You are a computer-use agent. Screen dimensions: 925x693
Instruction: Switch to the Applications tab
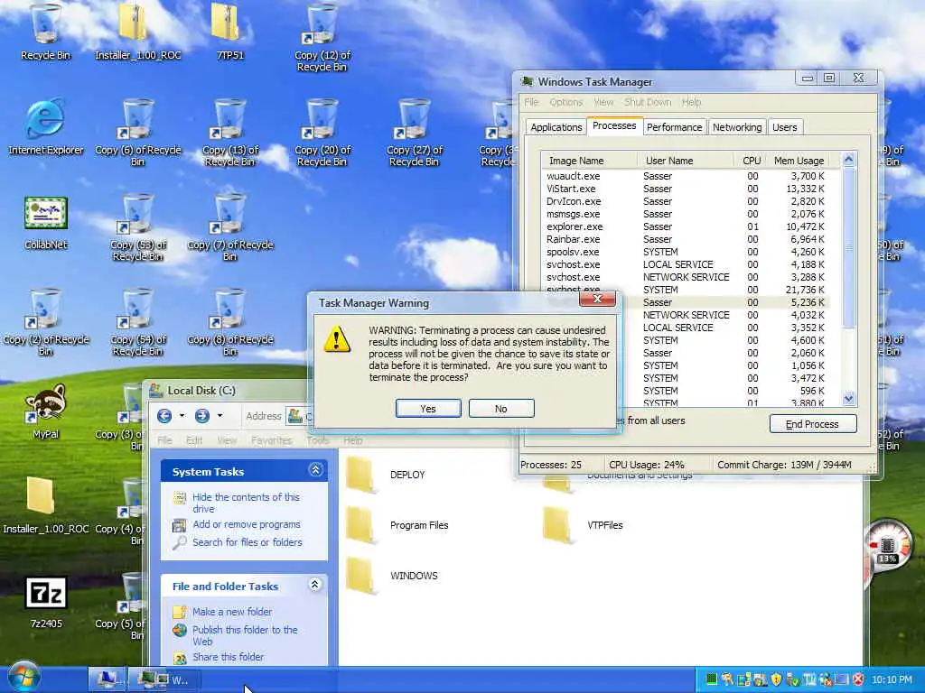click(556, 127)
